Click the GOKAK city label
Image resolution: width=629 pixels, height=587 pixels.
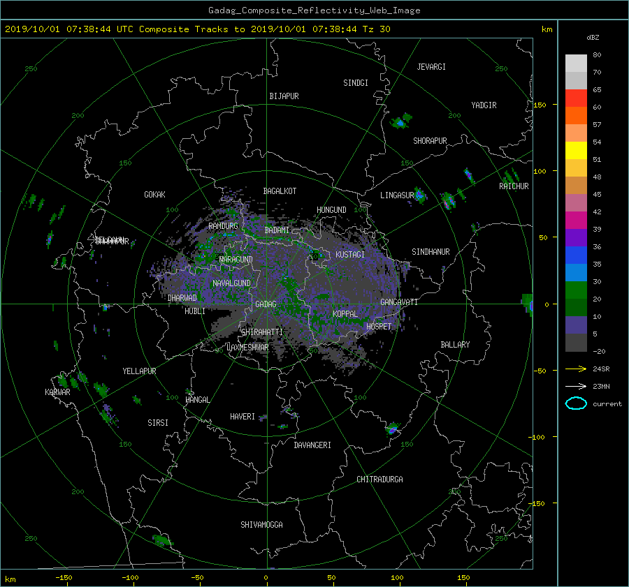point(154,195)
